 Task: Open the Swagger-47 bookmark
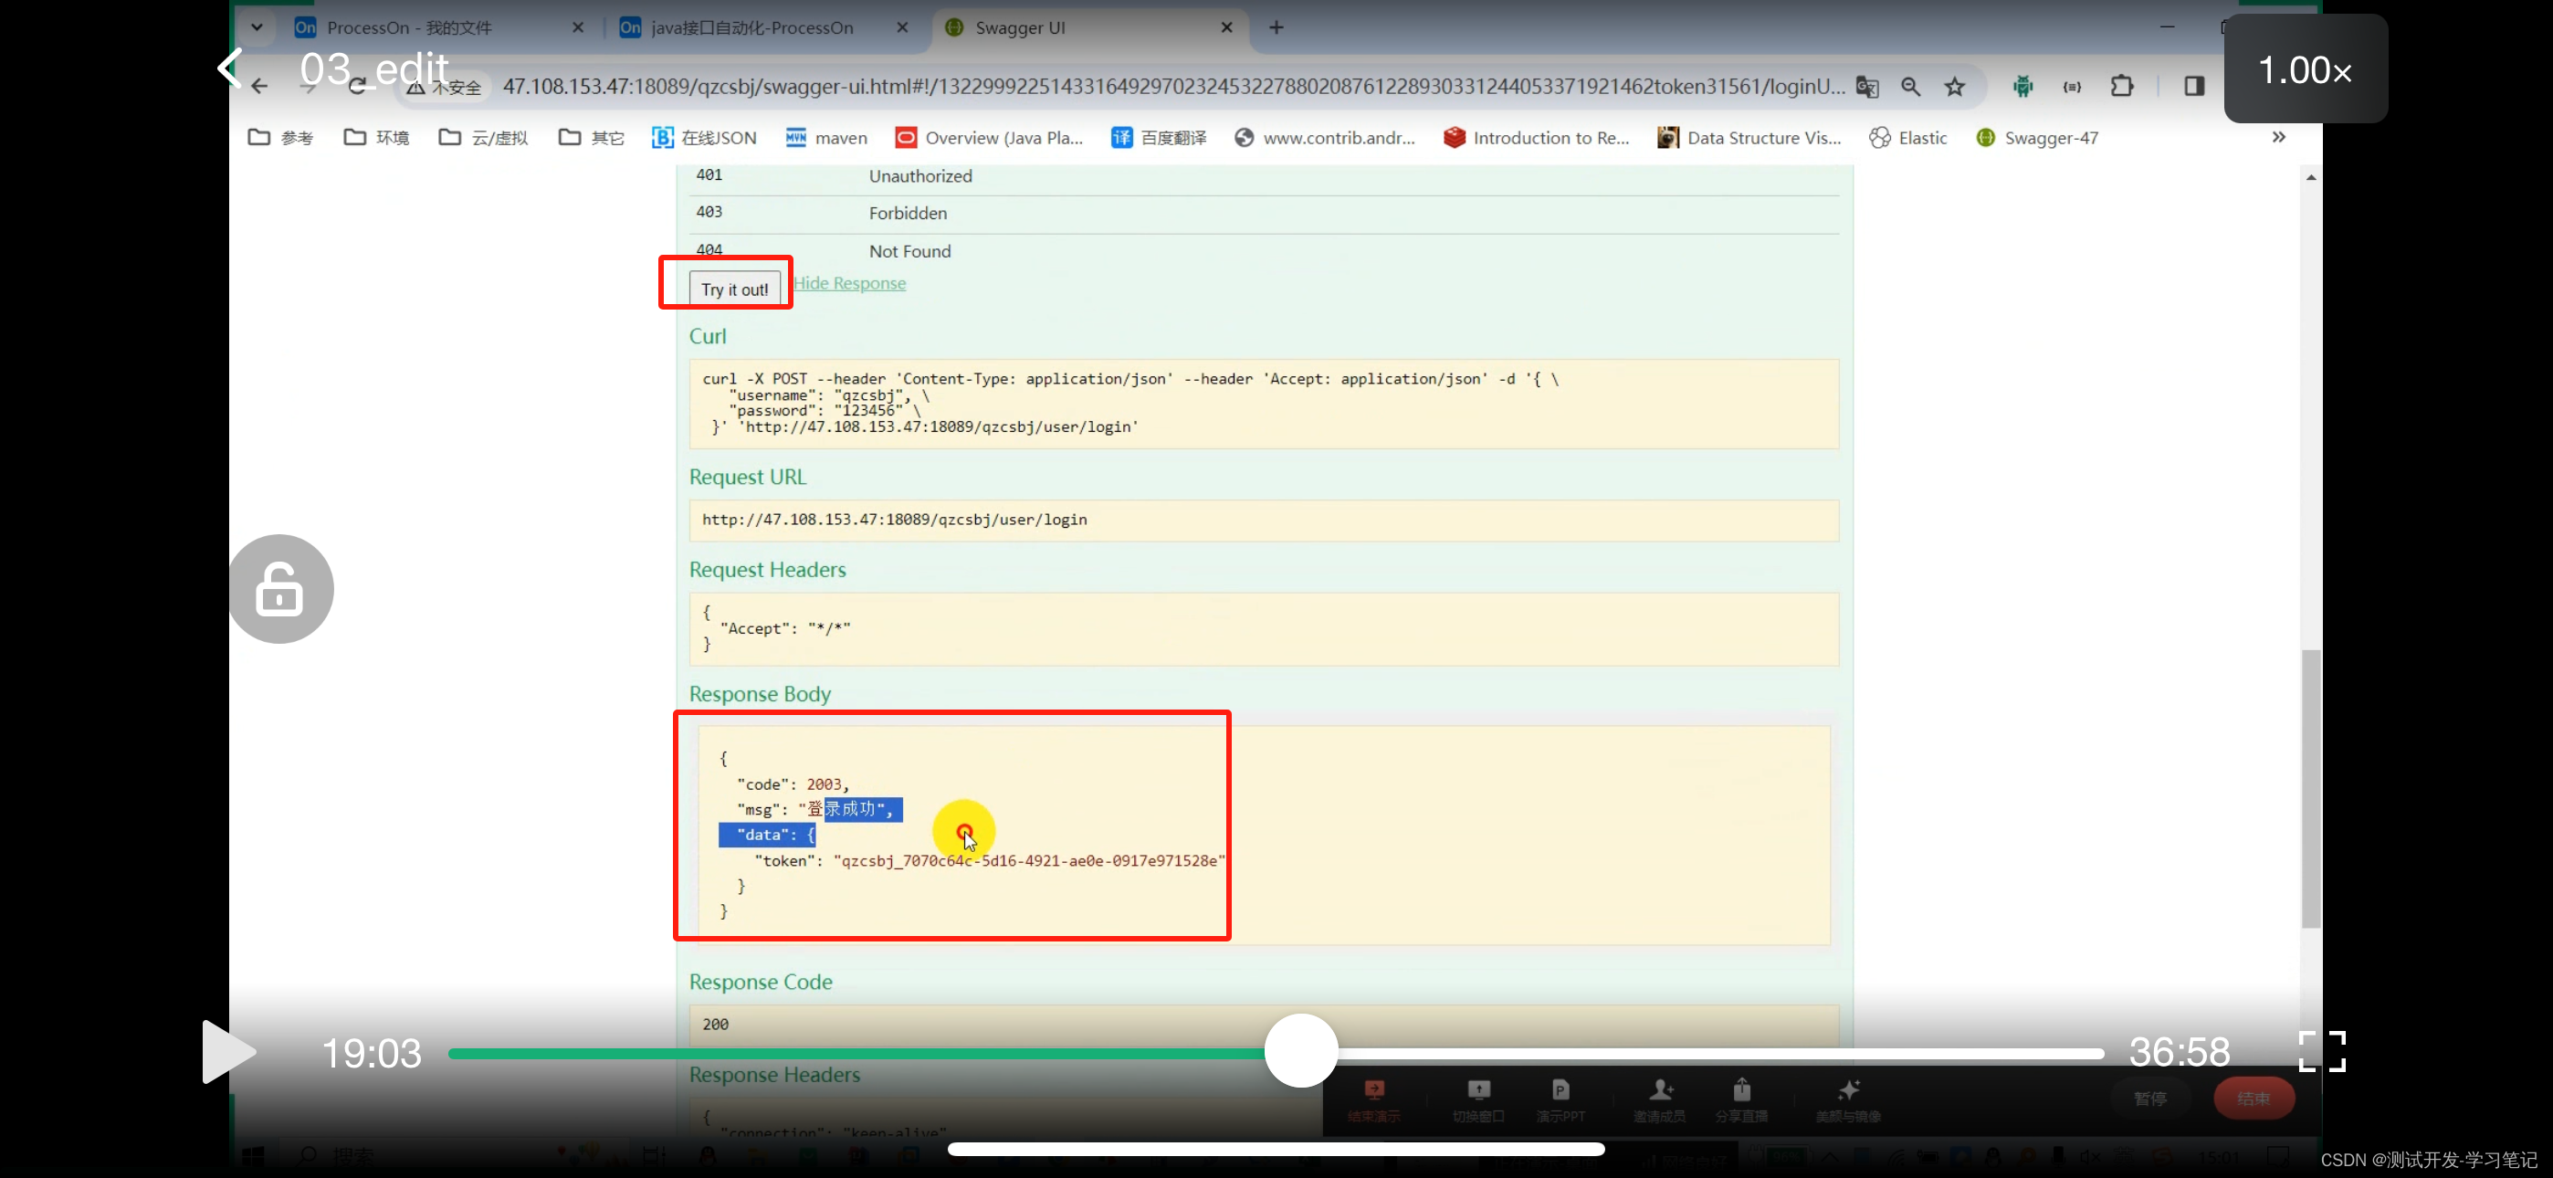(x=2037, y=138)
